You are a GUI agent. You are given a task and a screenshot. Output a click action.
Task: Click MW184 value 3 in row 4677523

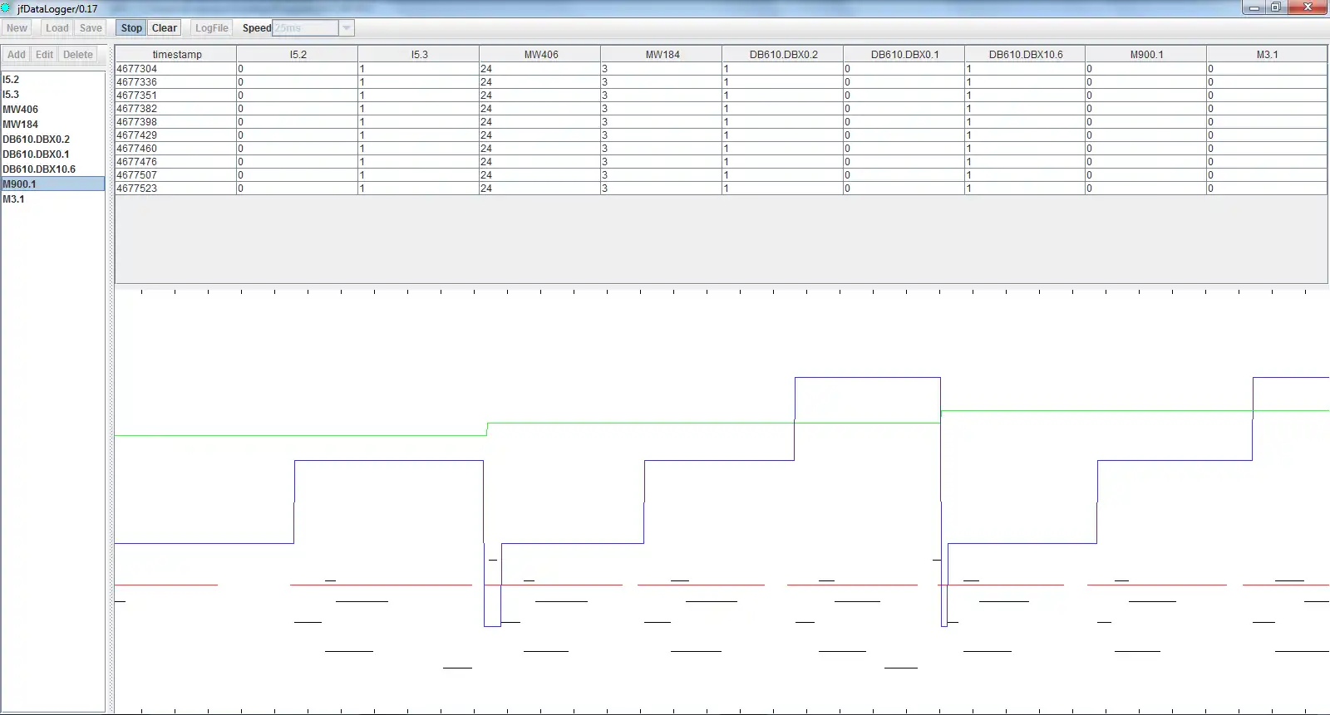point(662,189)
